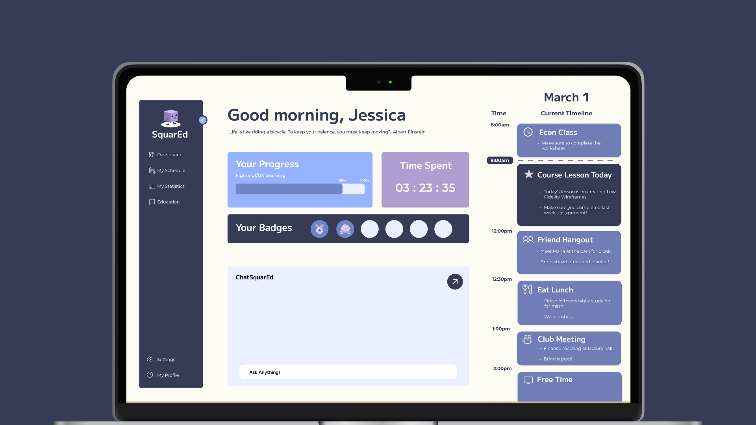The image size is (756, 425).
Task: Open the Dashboard menu item
Action: (169, 155)
